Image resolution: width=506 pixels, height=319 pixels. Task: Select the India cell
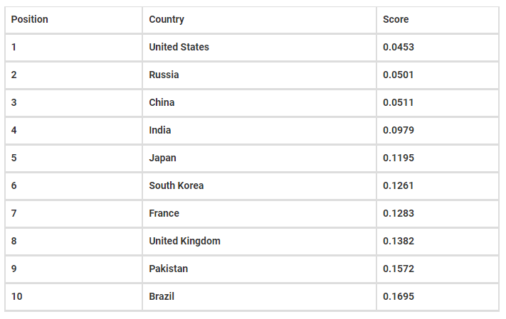tap(160, 130)
